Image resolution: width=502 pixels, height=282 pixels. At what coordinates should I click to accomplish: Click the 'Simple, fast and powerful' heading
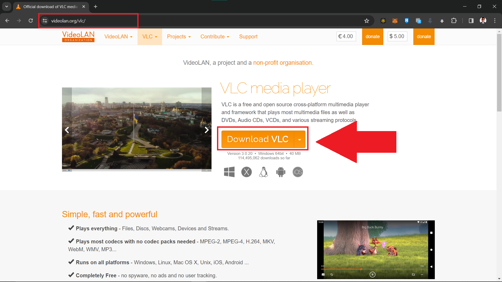pos(110,214)
